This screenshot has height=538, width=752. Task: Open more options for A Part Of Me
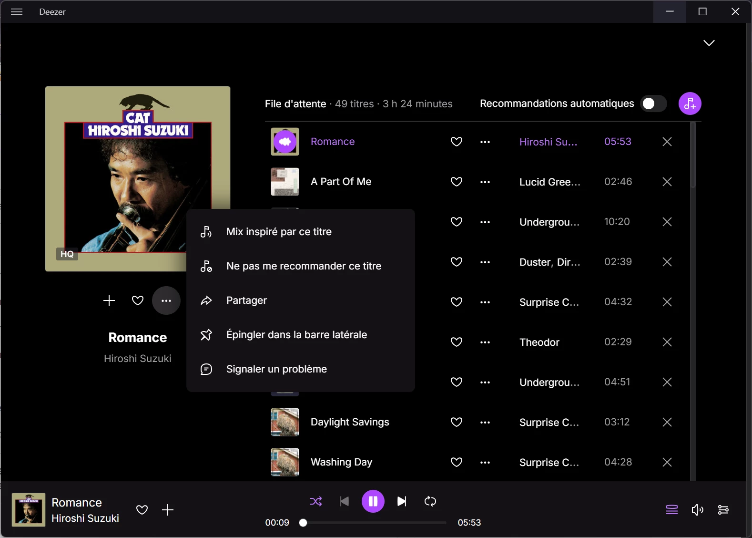(x=485, y=182)
